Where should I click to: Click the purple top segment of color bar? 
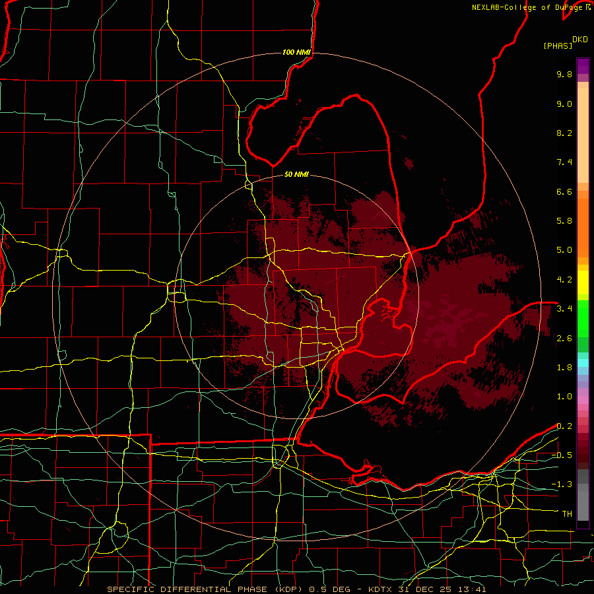tap(583, 66)
